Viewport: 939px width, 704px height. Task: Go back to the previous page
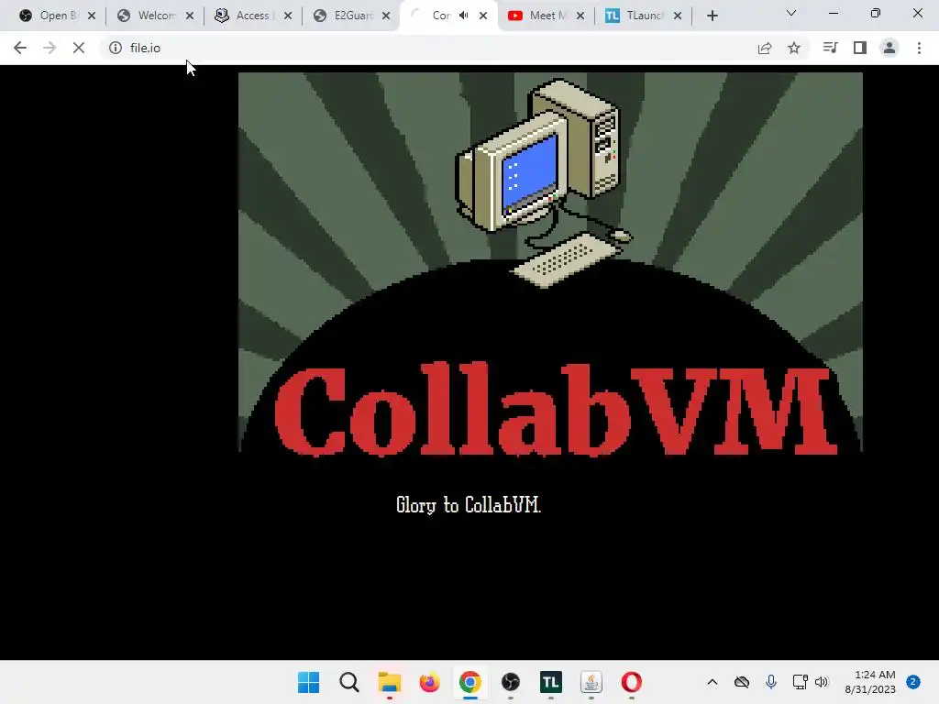(20, 48)
